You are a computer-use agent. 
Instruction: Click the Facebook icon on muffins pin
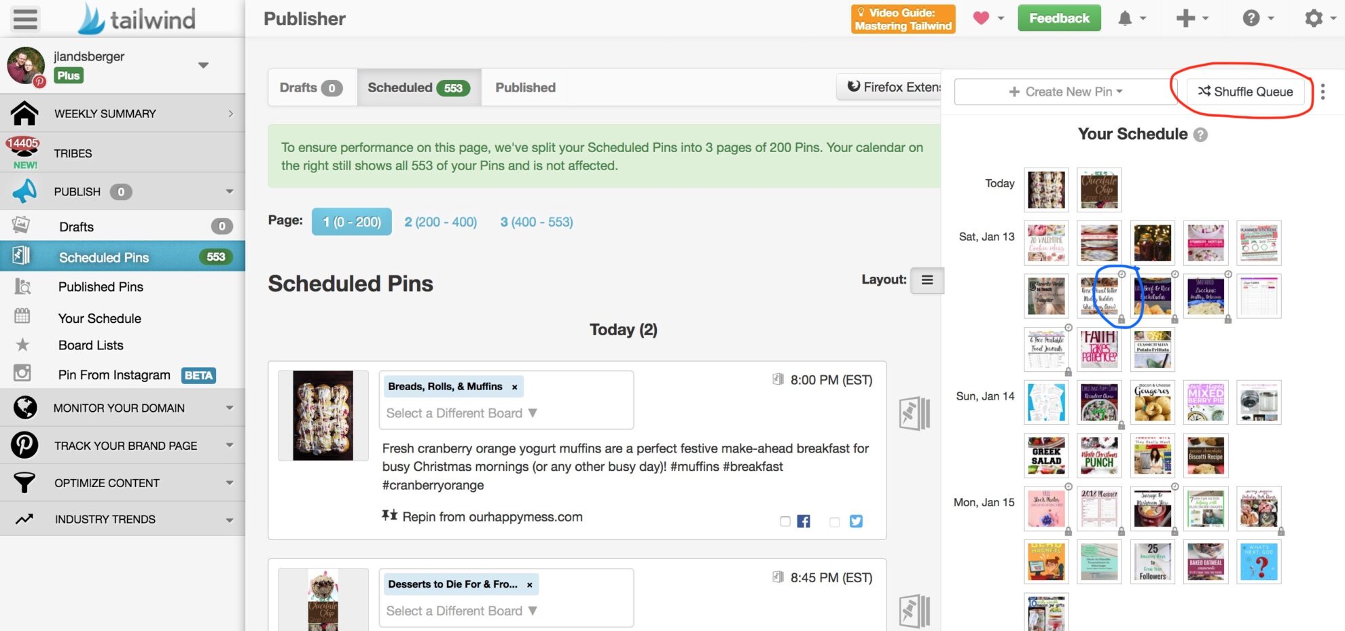(804, 521)
